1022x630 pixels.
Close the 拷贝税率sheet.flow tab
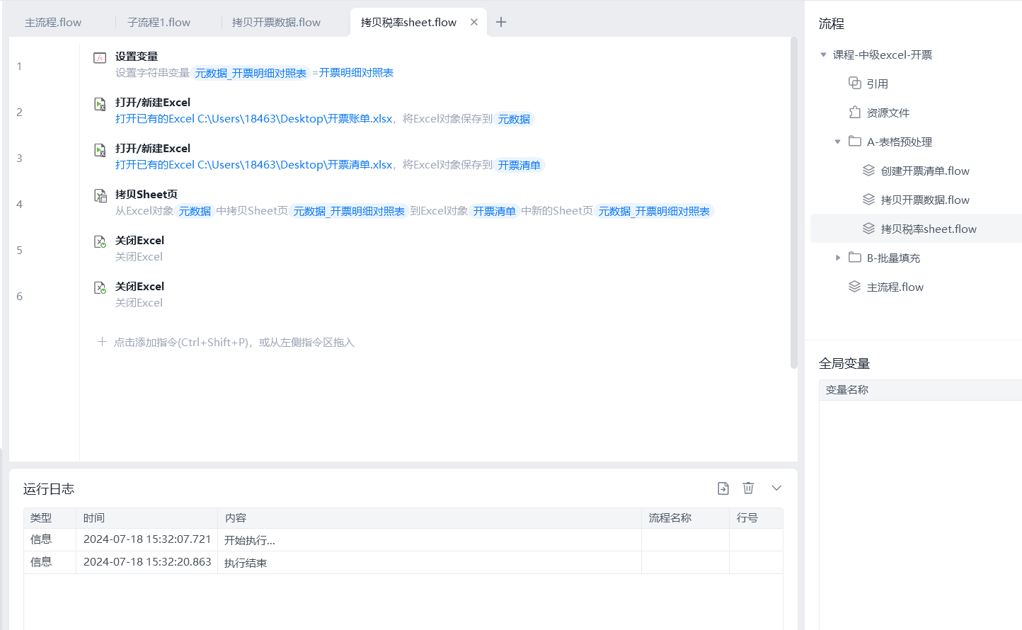(474, 22)
